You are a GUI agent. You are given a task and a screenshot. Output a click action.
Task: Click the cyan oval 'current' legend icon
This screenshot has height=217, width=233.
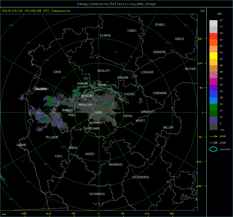(213, 149)
